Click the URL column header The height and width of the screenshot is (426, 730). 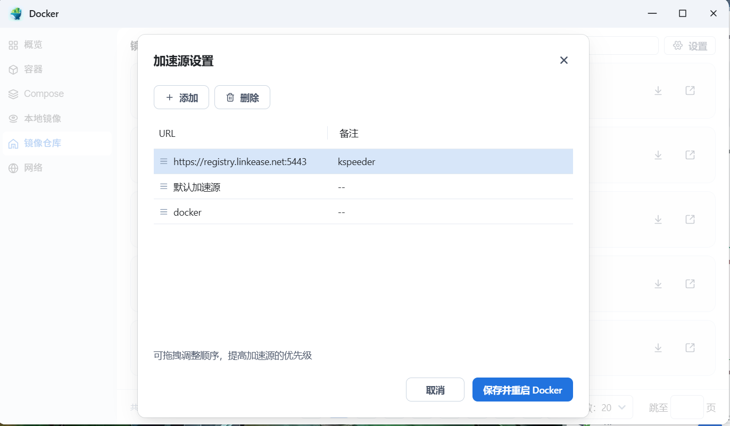[x=167, y=133]
